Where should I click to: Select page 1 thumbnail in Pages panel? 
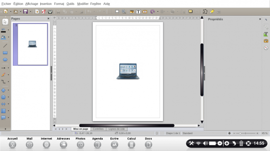pyautogui.click(x=30, y=44)
